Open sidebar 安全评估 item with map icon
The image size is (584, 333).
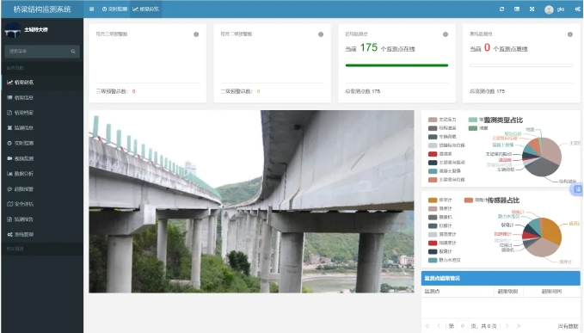42,204
